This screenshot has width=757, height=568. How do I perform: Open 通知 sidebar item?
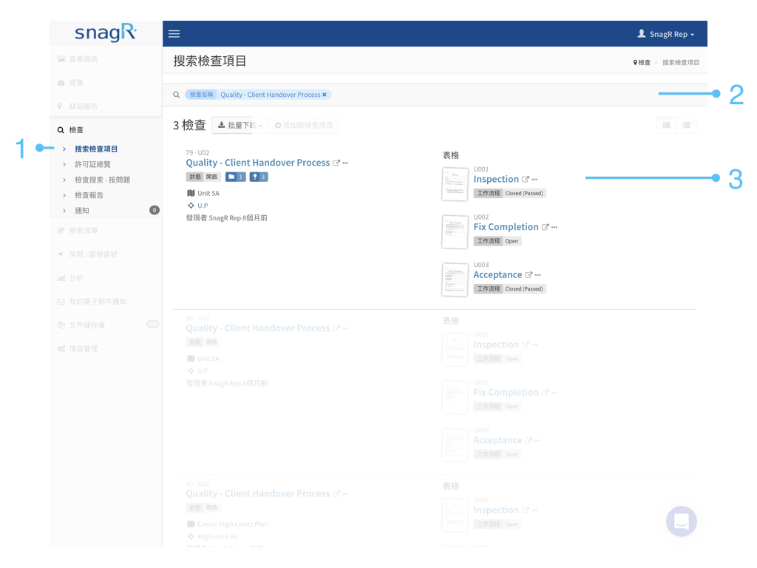[x=81, y=211]
